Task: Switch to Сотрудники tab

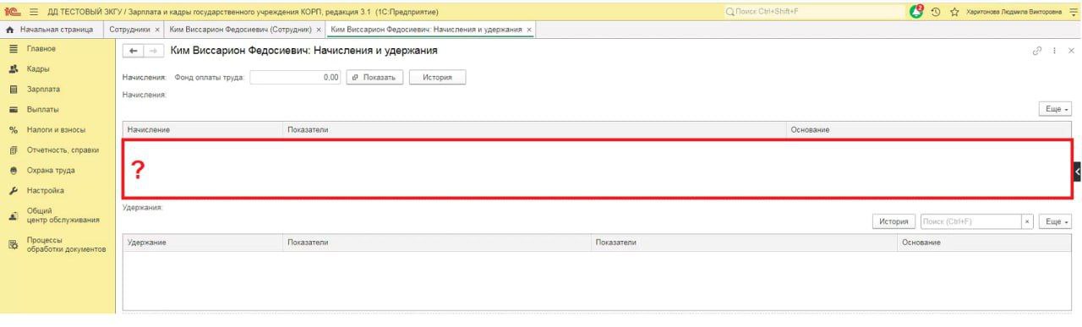Action: 134,30
